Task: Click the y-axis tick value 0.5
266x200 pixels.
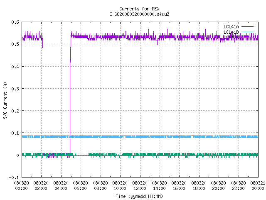Action: 15,44
